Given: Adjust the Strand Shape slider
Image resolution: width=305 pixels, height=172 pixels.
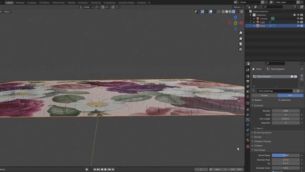Looking at the screenshot, I should coord(286,155).
